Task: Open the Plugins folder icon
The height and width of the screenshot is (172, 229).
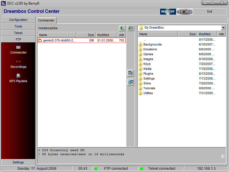Action: click(141, 74)
